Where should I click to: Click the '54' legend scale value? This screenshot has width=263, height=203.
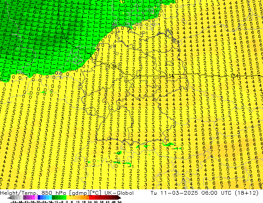point(119,202)
